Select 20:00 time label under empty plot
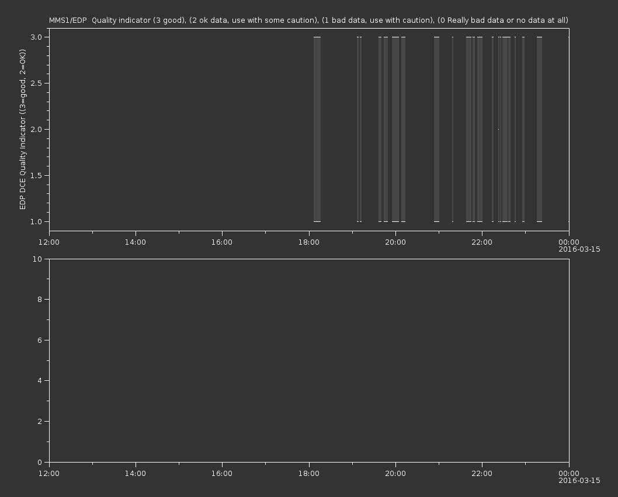Image resolution: width=618 pixels, height=497 pixels. pos(395,474)
